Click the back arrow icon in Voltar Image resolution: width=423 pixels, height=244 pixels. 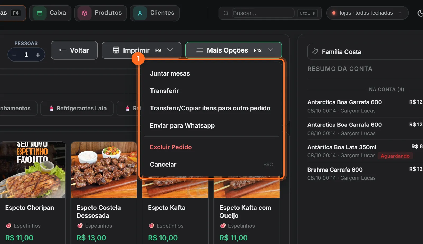tap(63, 50)
